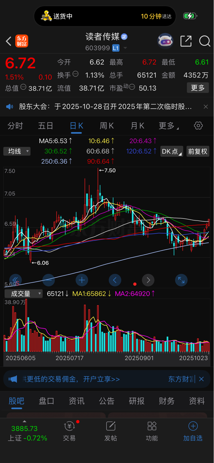Open chart settings gear
This screenshot has height=463, width=214.
click(x=198, y=126)
